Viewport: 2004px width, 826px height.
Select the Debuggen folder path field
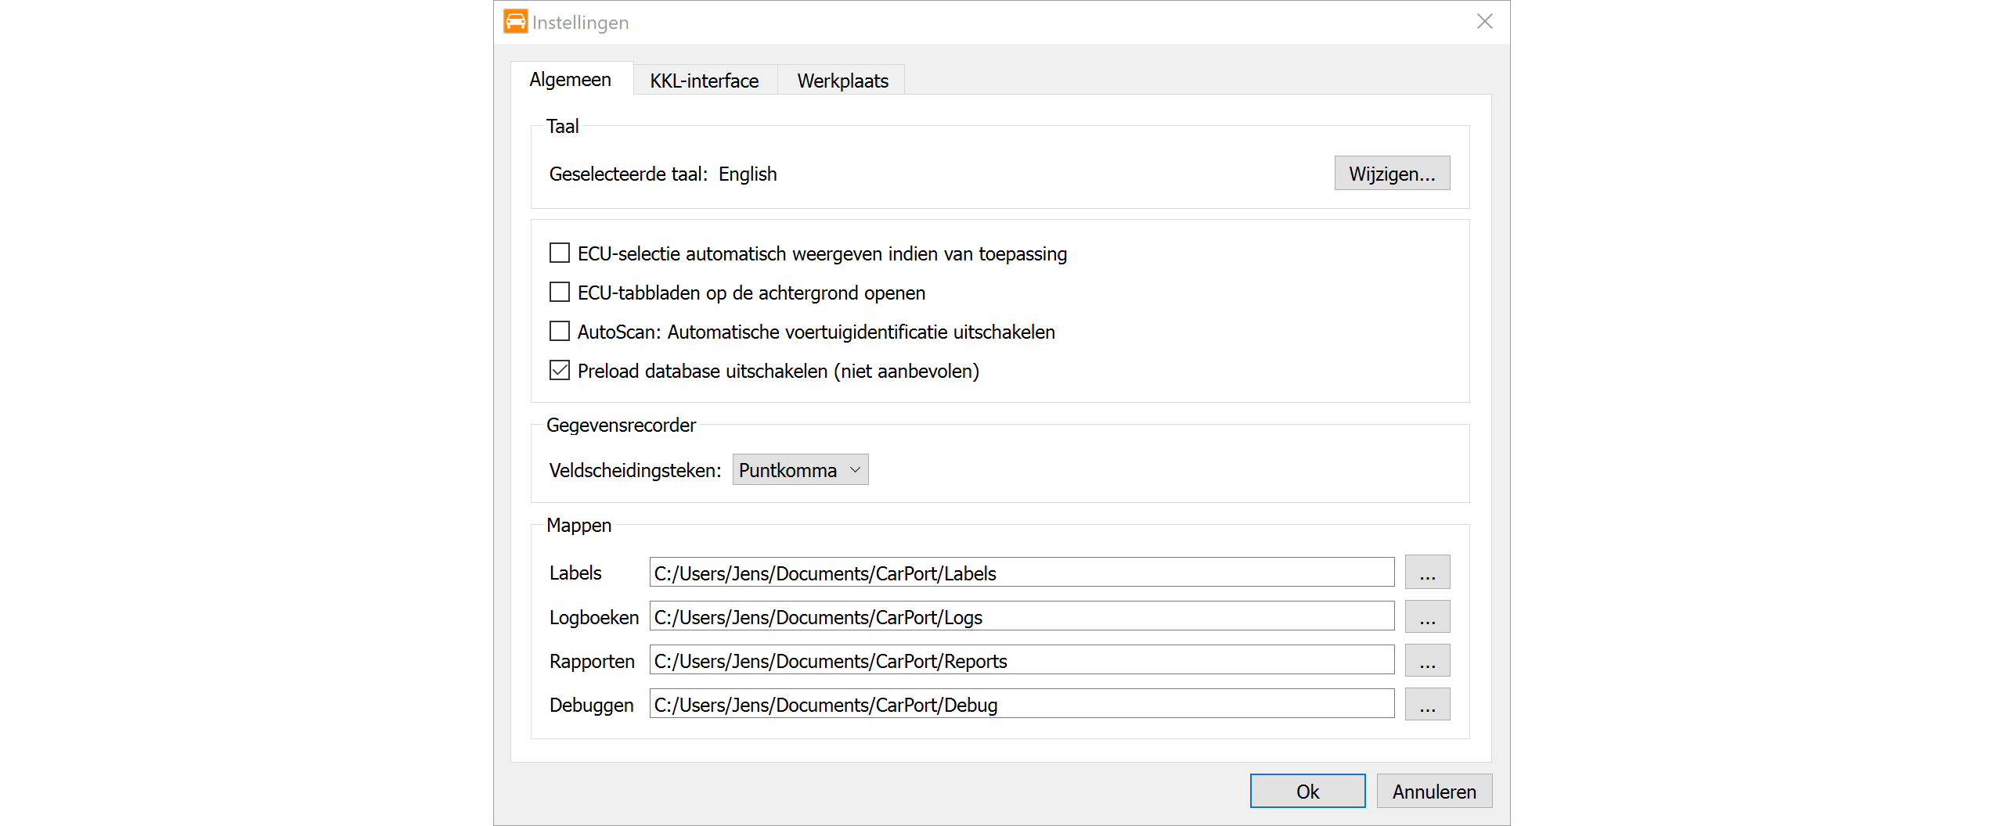[x=1021, y=704]
